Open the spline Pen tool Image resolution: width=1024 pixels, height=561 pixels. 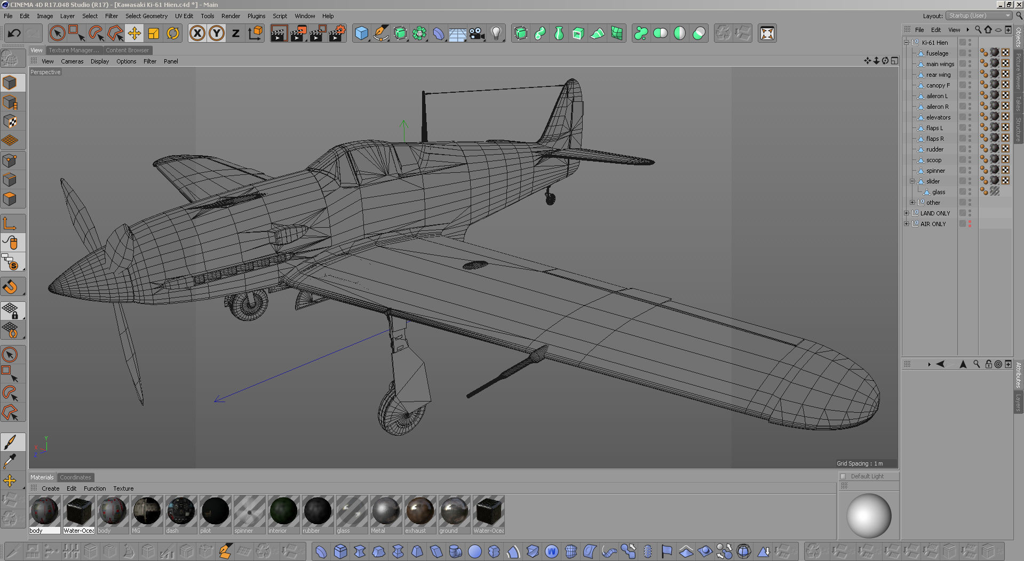tap(381, 34)
